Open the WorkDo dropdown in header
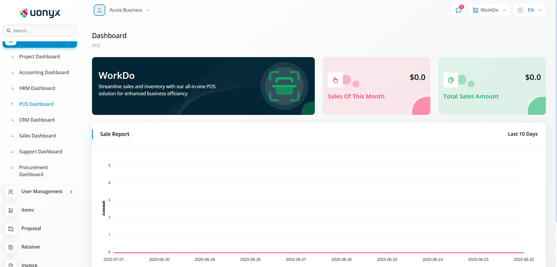This screenshot has width=557, height=267. 489,10
